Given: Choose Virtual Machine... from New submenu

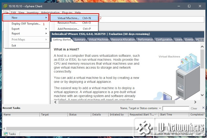Looking at the screenshot, I should 74,18.
